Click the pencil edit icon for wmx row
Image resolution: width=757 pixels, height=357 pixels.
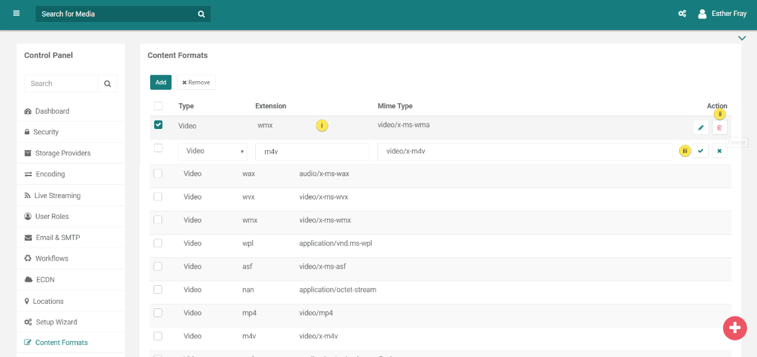pos(701,128)
